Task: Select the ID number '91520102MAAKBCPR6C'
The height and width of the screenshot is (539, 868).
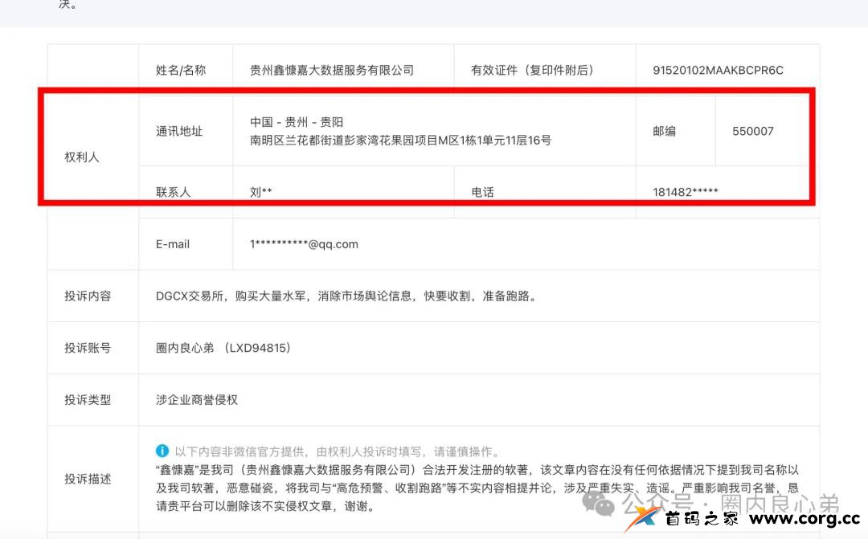Action: (x=718, y=70)
